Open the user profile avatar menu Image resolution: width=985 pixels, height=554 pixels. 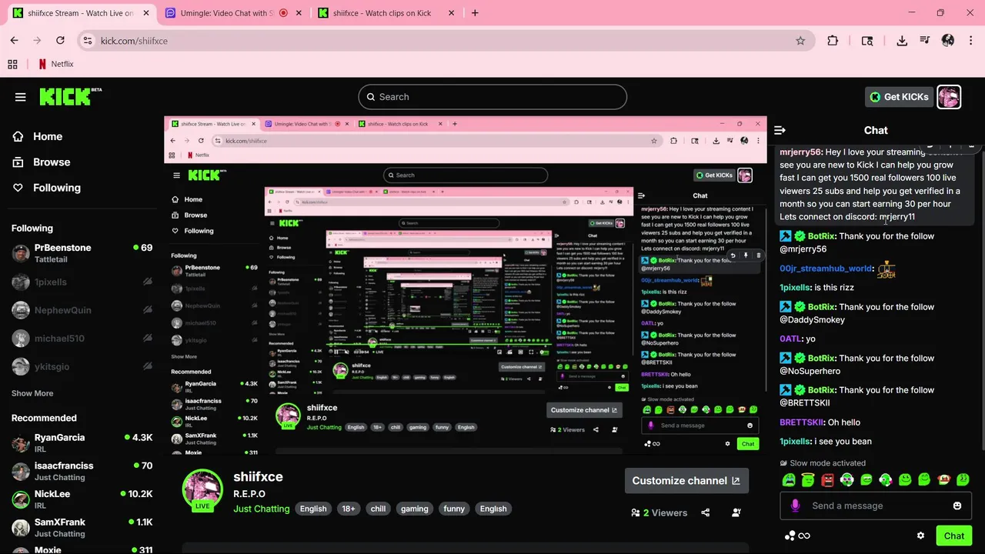(949, 97)
